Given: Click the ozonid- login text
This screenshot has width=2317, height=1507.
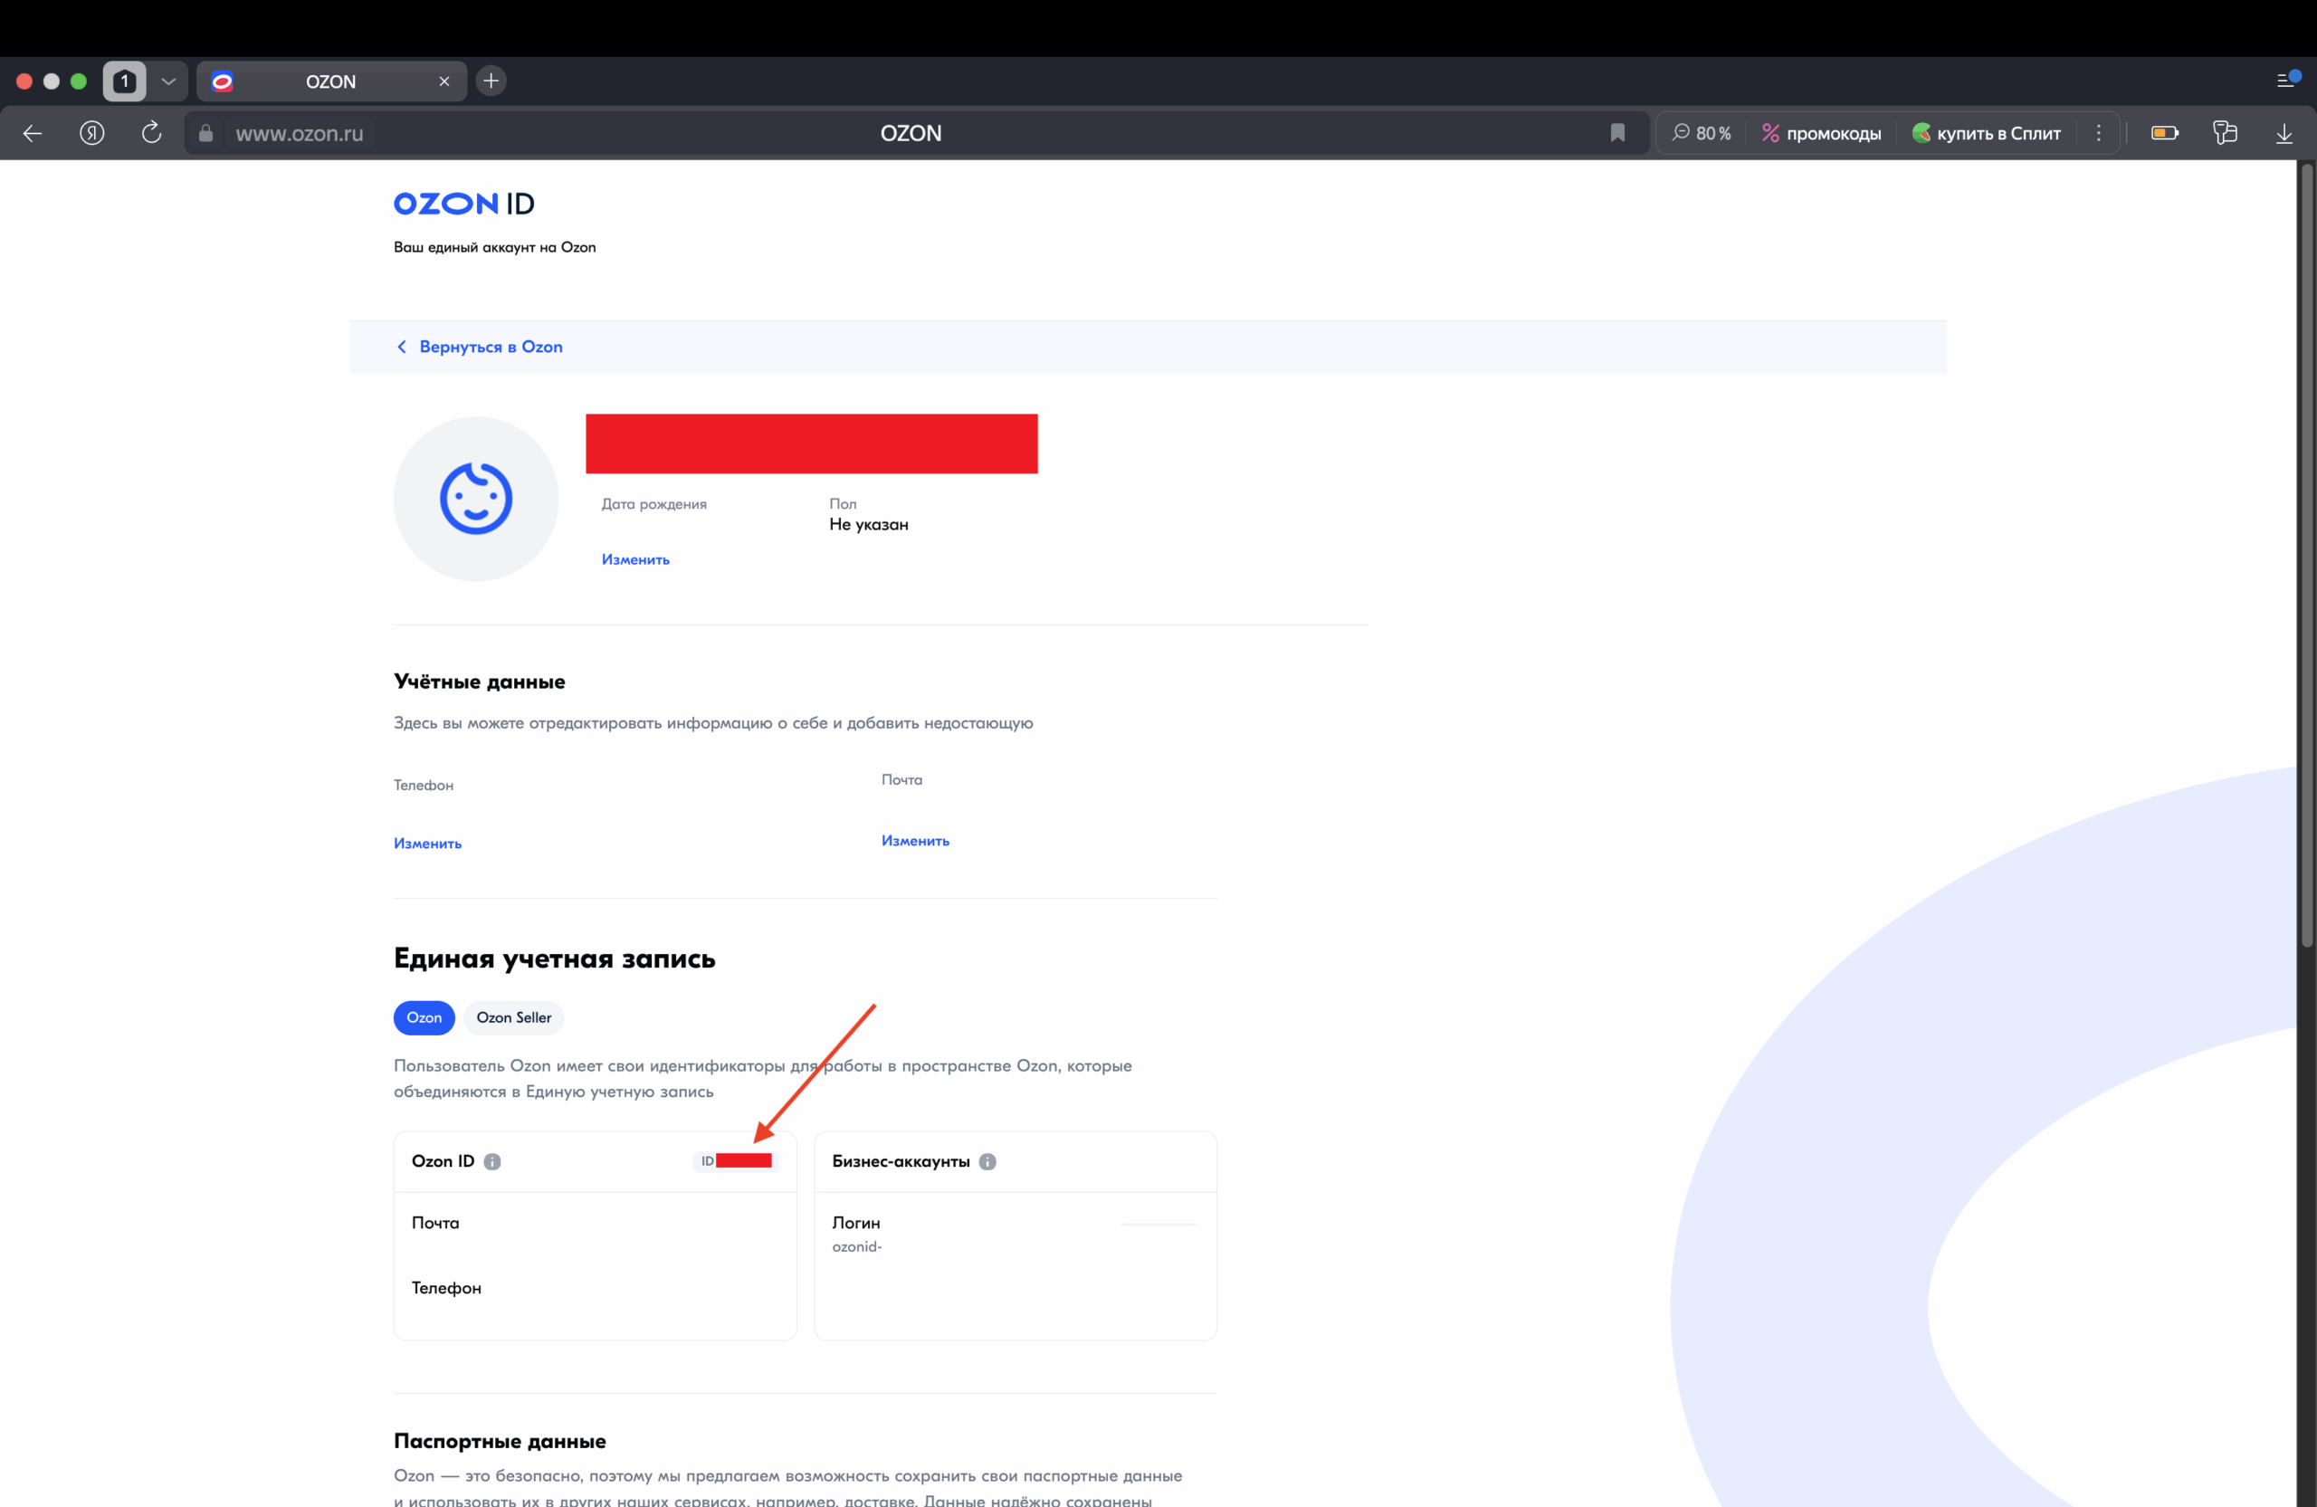Looking at the screenshot, I should pyautogui.click(x=857, y=1246).
